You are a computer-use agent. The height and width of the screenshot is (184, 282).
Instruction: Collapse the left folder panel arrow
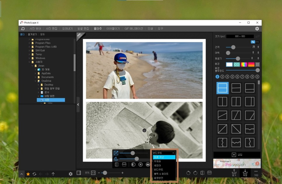click(78, 104)
